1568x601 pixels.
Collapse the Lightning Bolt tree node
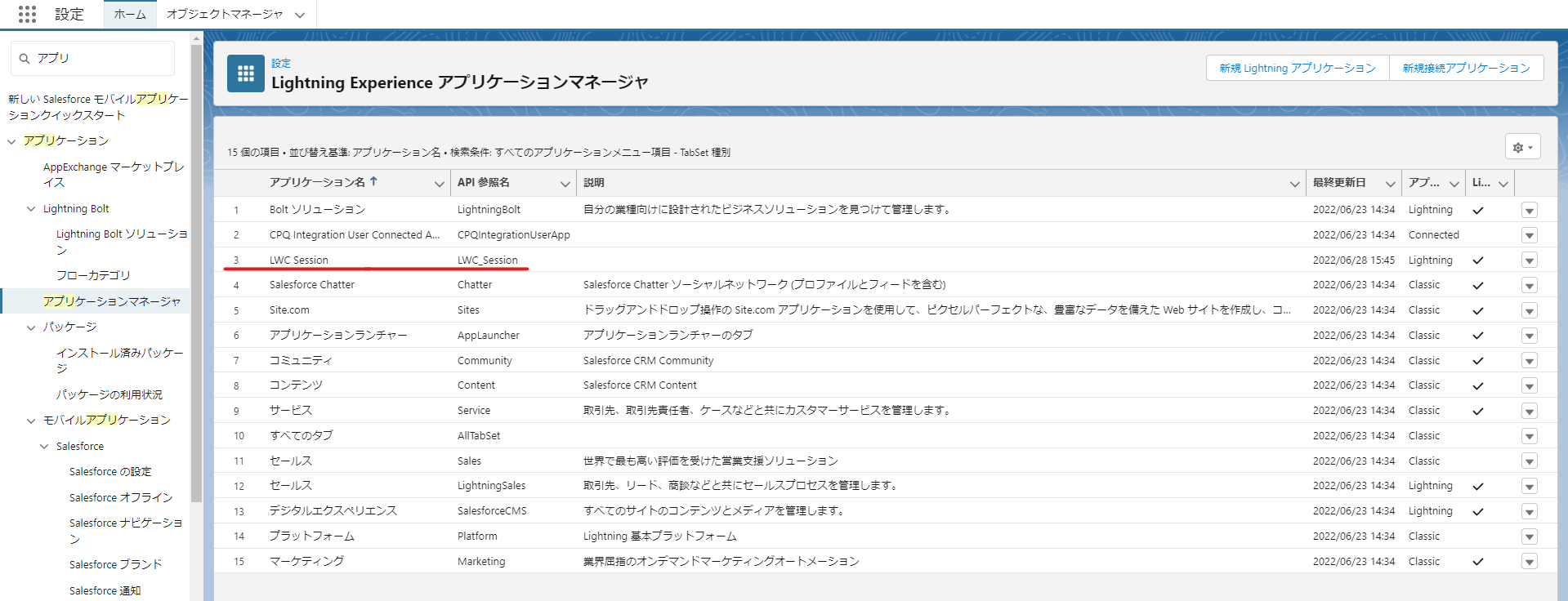[31, 209]
